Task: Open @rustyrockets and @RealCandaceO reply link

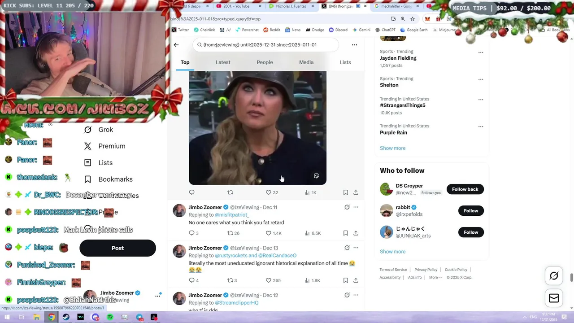Action: click(x=256, y=256)
